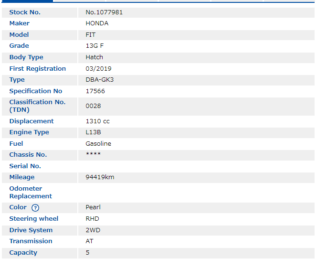Click the Pearl color value
Screen dimensions: 327x269
(93, 207)
